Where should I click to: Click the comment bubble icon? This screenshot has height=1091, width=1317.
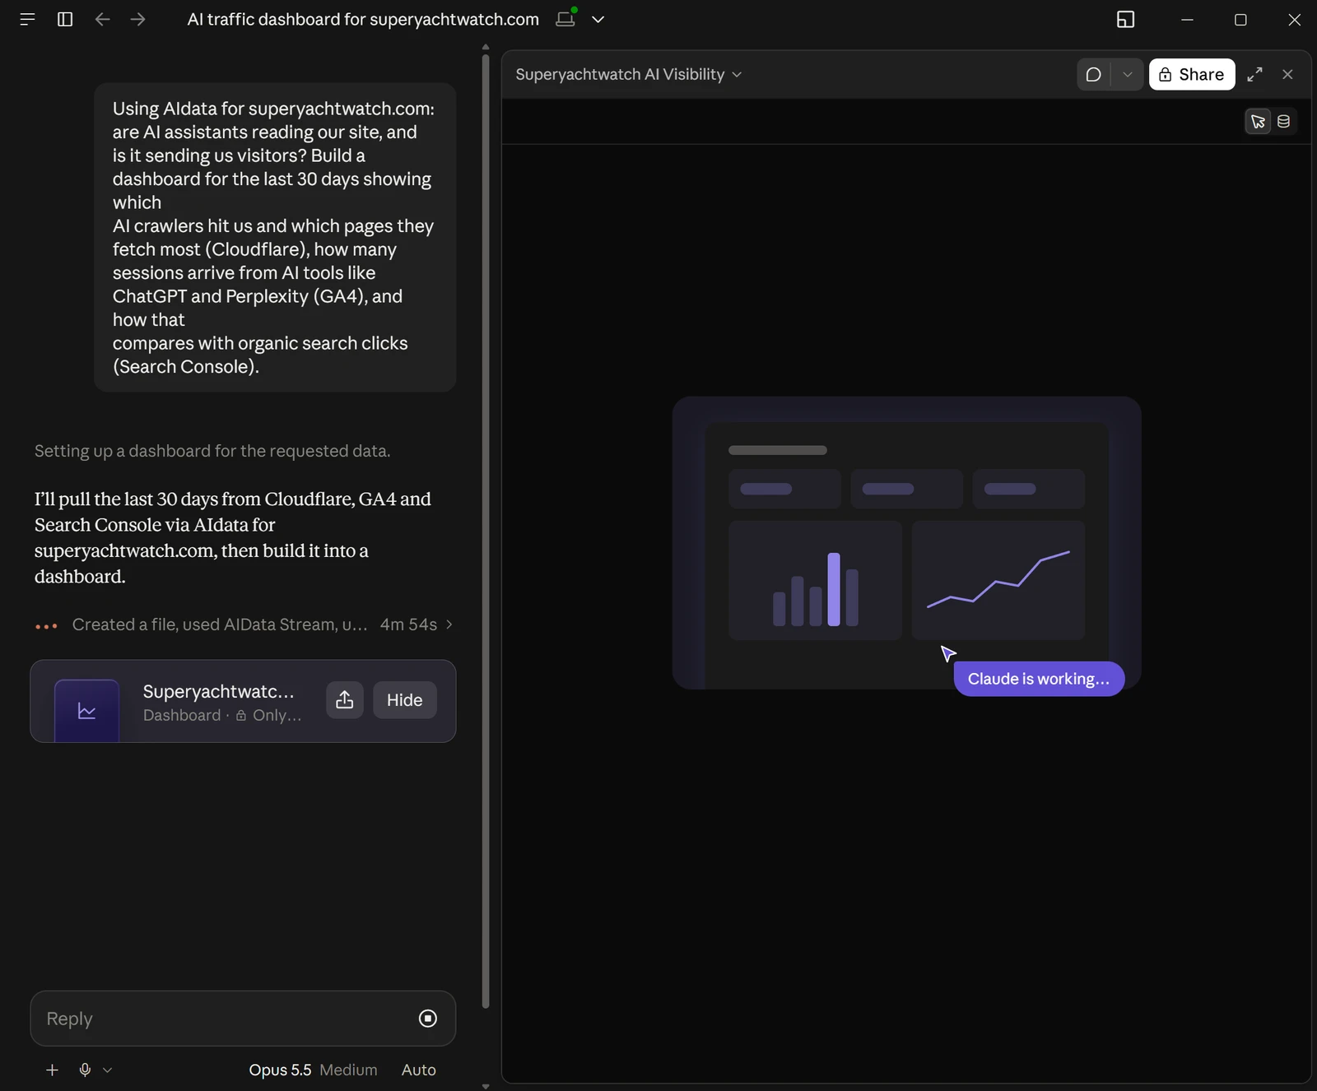(x=1093, y=74)
